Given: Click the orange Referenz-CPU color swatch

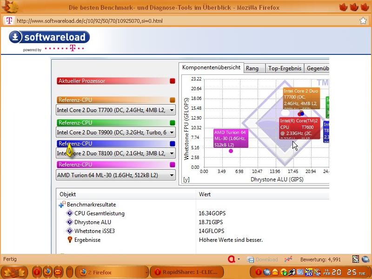Looking at the screenshot, I should tap(173, 100).
